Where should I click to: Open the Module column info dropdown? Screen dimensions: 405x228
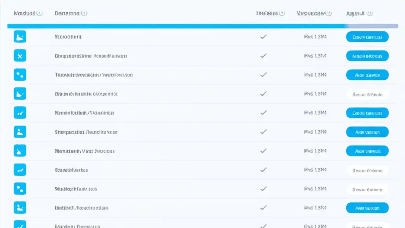coord(40,13)
